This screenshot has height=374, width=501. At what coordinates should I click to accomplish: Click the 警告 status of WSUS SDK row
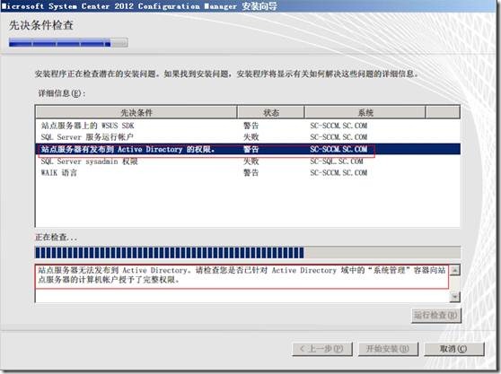tap(251, 126)
